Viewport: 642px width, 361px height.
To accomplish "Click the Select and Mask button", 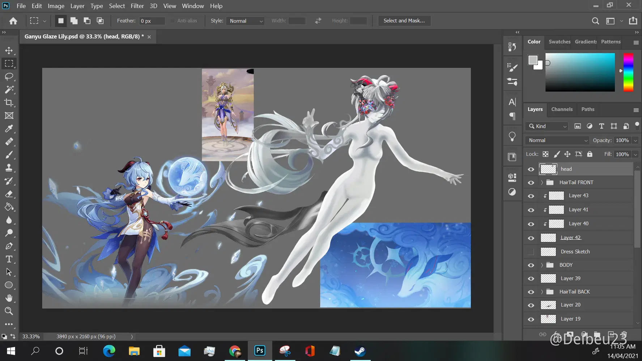I will click(x=404, y=21).
